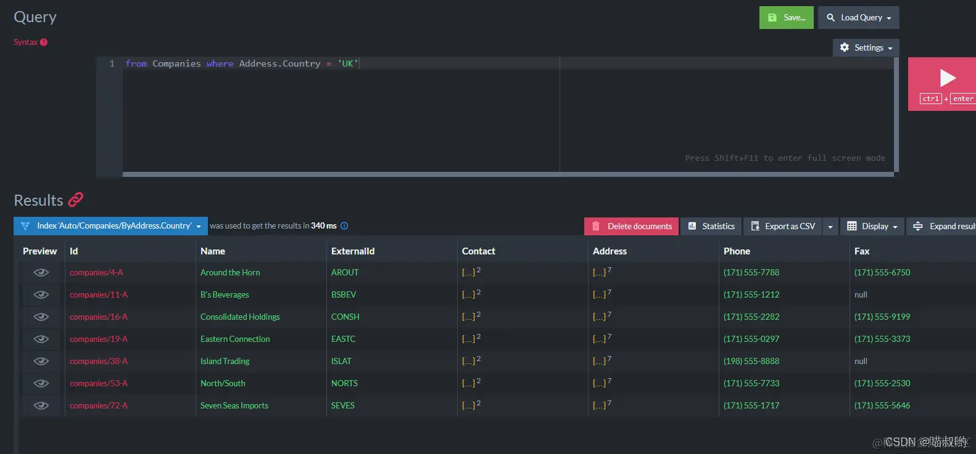
Task: Open the Load Query dropdown
Action: click(x=859, y=18)
